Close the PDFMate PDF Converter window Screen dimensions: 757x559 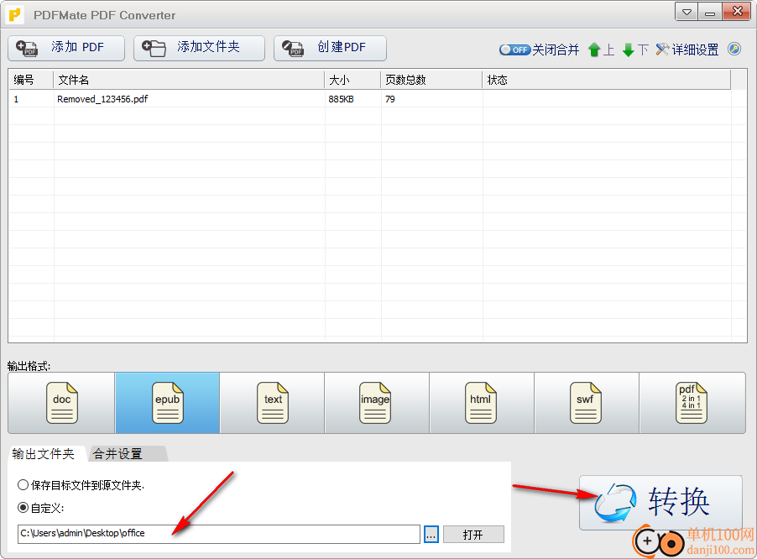pos(737,12)
